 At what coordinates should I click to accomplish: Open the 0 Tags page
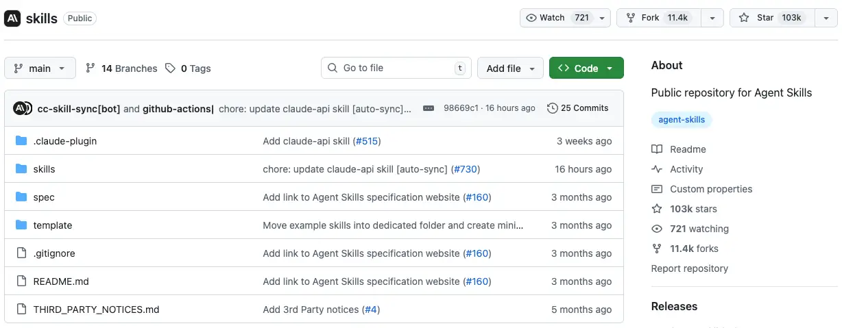pos(188,68)
